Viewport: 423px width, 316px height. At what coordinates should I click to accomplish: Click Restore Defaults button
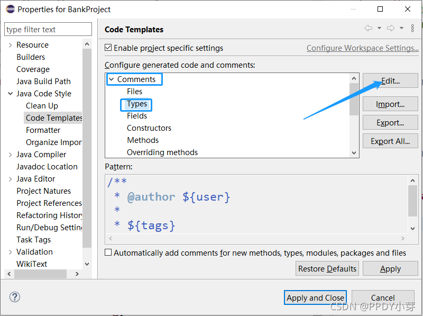(x=327, y=268)
